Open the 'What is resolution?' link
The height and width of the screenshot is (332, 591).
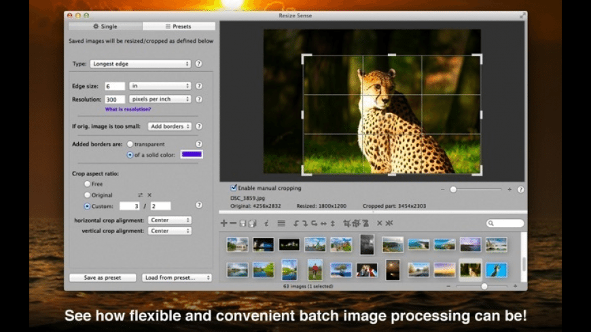[x=128, y=109]
